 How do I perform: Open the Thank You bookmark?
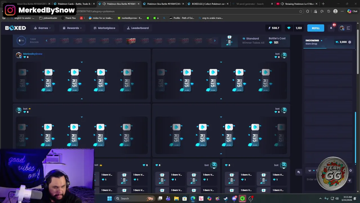(68, 18)
